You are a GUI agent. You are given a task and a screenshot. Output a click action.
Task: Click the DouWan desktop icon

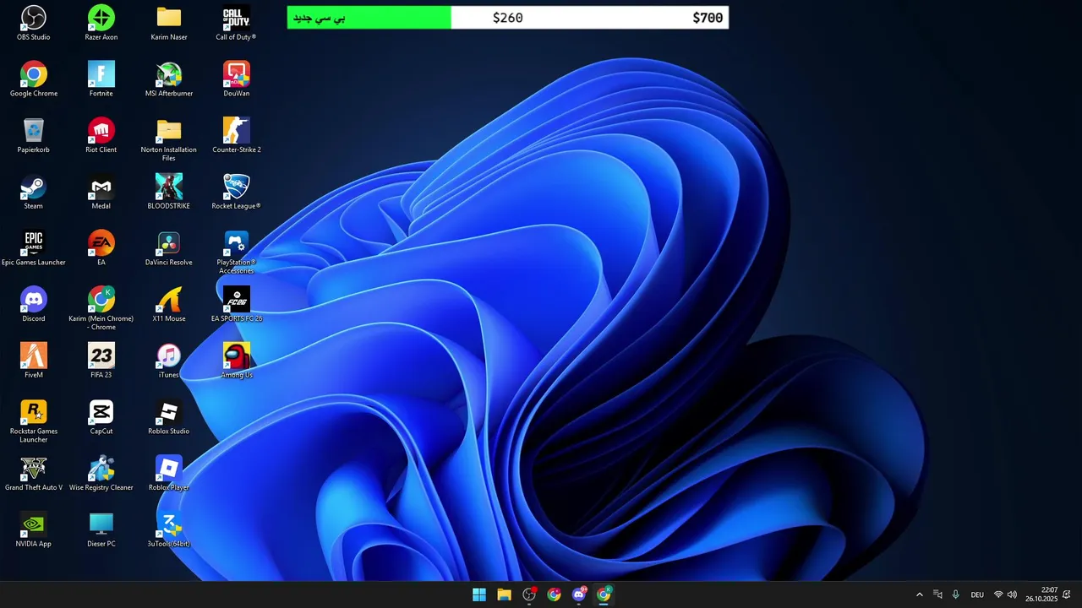(237, 79)
